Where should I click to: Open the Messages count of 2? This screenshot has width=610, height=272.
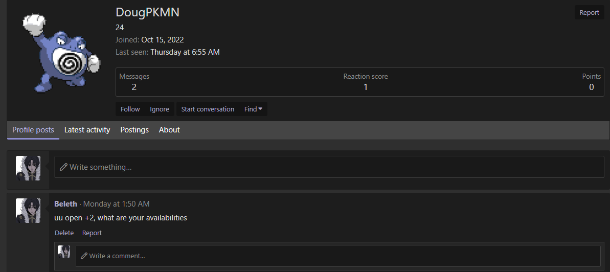(134, 87)
